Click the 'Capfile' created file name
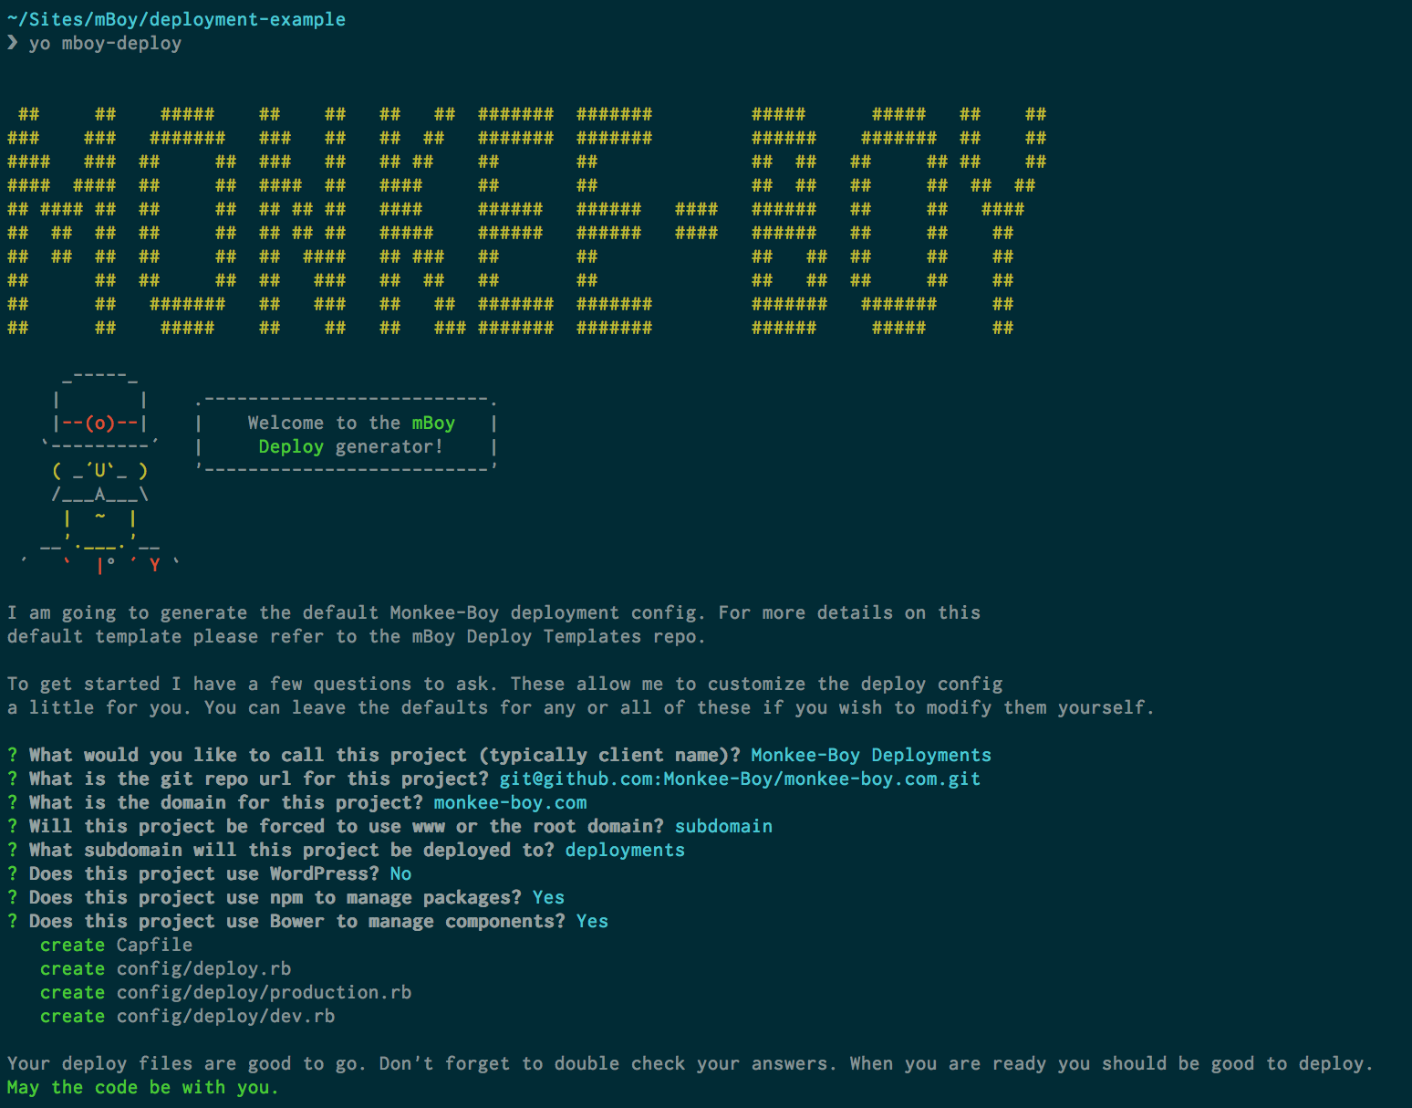The image size is (1412, 1108). [x=154, y=945]
